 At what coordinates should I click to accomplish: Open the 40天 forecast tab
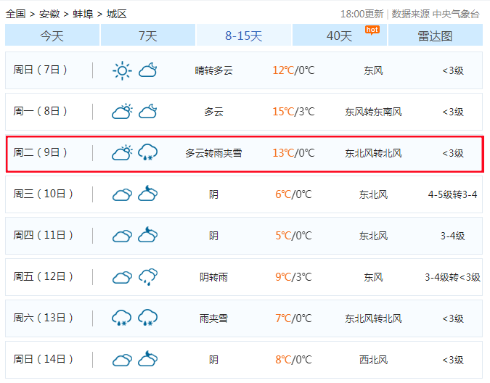pyautogui.click(x=339, y=36)
